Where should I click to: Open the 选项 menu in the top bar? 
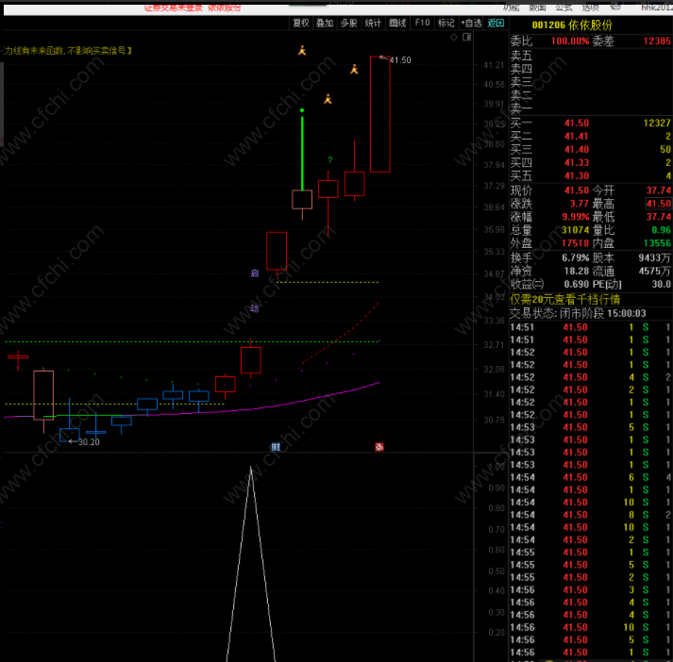point(590,8)
